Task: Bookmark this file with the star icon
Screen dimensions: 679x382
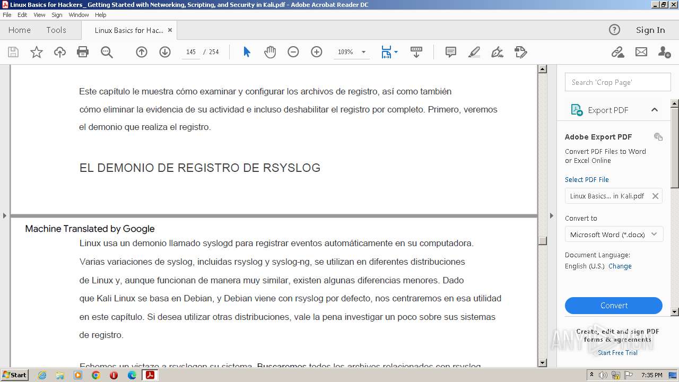Action: pyautogui.click(x=37, y=52)
